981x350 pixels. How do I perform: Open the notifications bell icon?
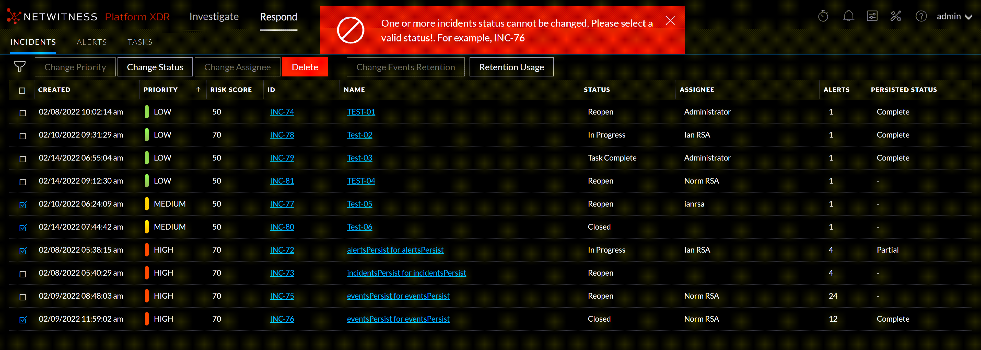click(x=848, y=16)
